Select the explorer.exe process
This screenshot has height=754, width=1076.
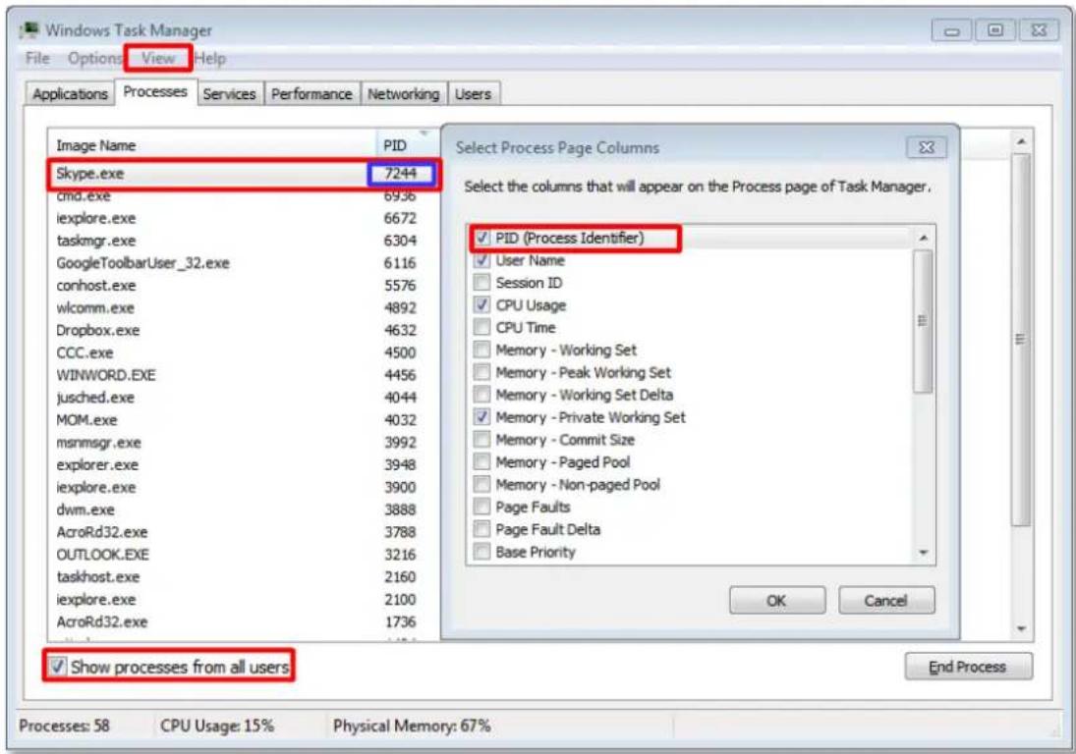click(x=243, y=464)
